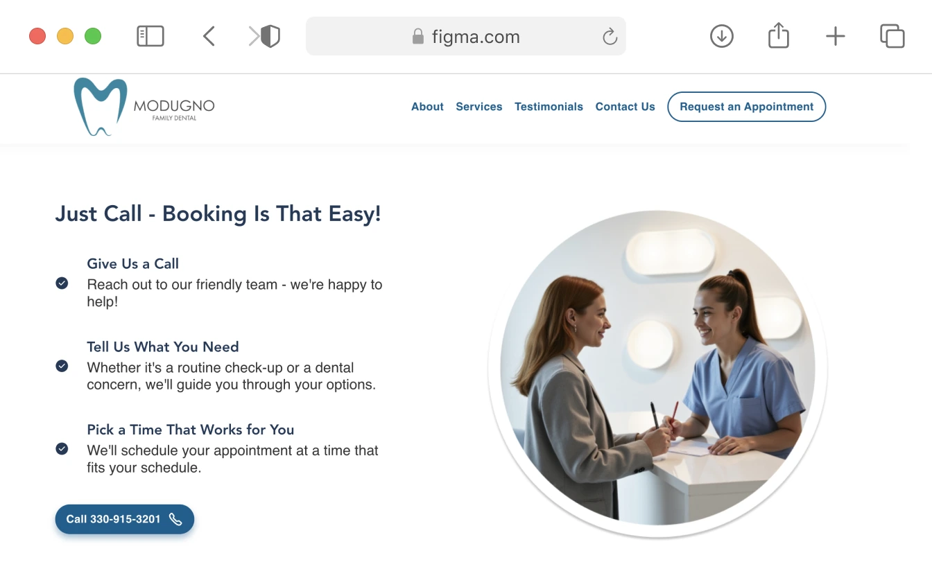Toggle the Safari sidebar icon
The image size is (932, 571).
[x=150, y=36]
